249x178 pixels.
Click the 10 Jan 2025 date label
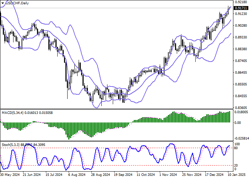click(x=236, y=175)
